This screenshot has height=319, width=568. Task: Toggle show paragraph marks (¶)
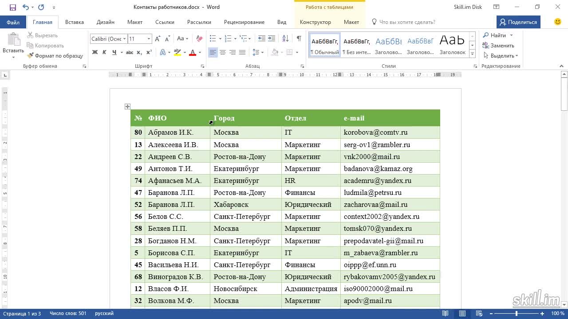299,39
